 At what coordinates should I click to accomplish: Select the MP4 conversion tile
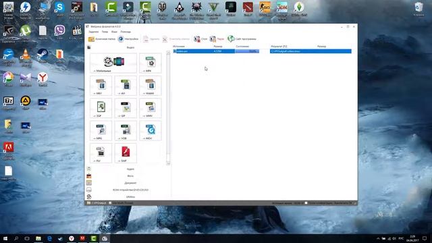click(151, 63)
